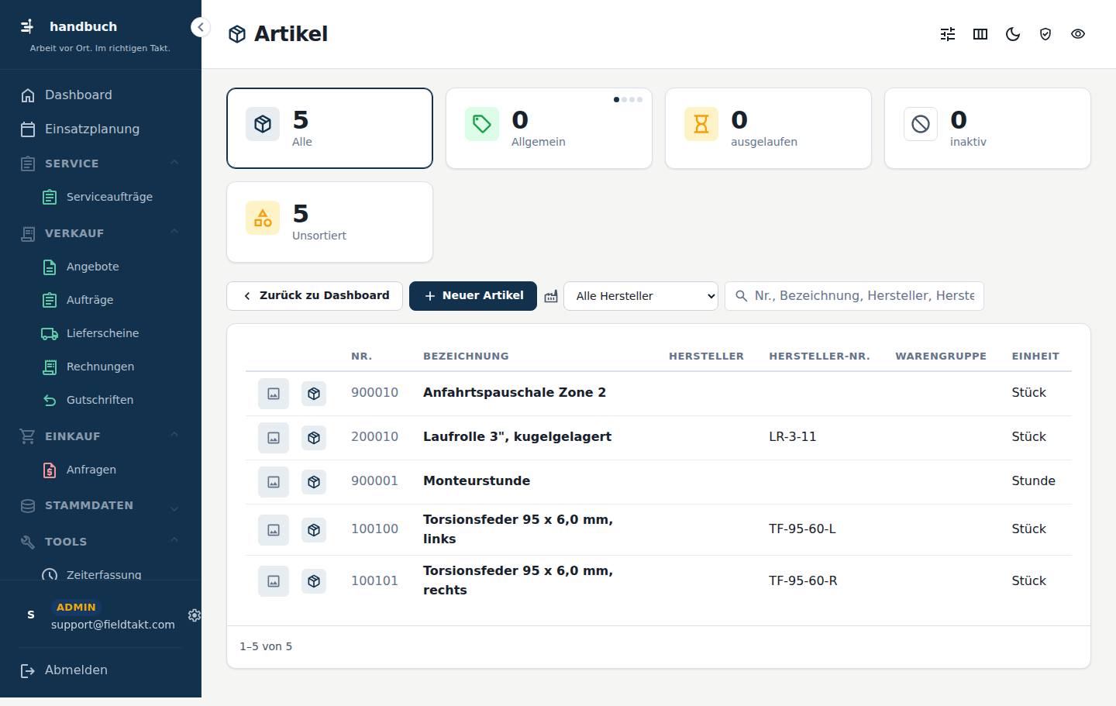Click the box icon for article 100101

tap(314, 581)
